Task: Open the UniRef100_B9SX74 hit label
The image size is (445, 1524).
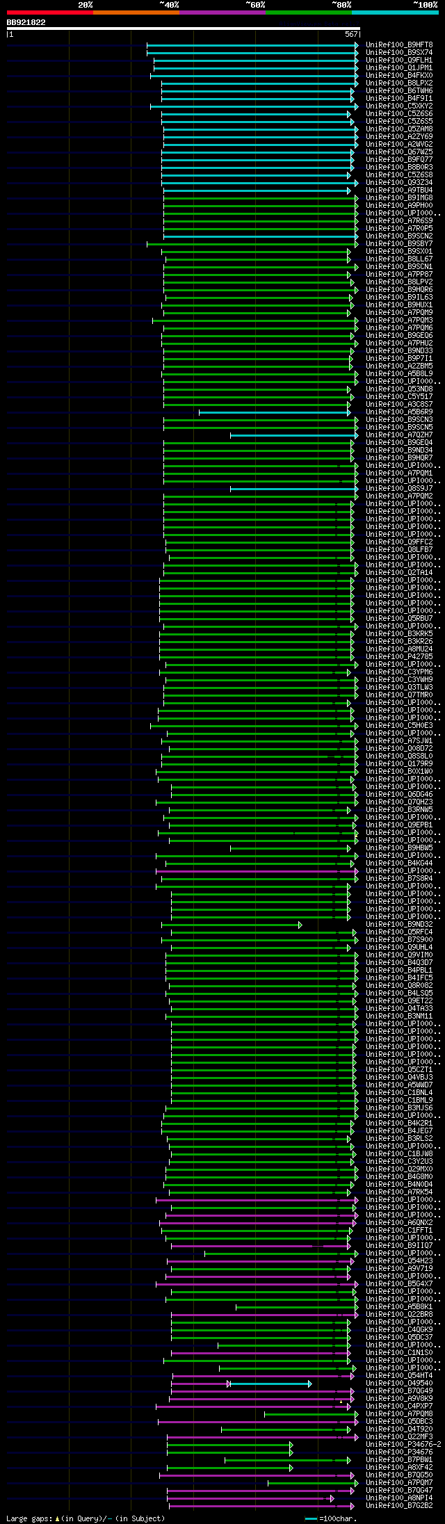Action: click(399, 52)
